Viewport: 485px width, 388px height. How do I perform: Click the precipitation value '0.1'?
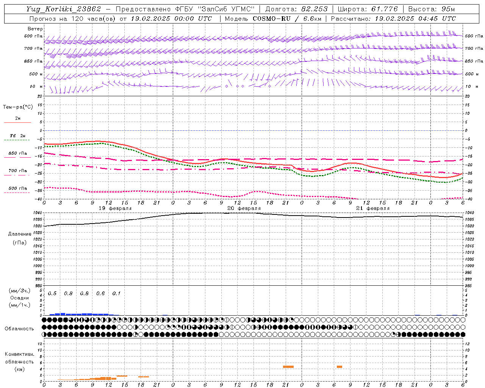coord(117,294)
